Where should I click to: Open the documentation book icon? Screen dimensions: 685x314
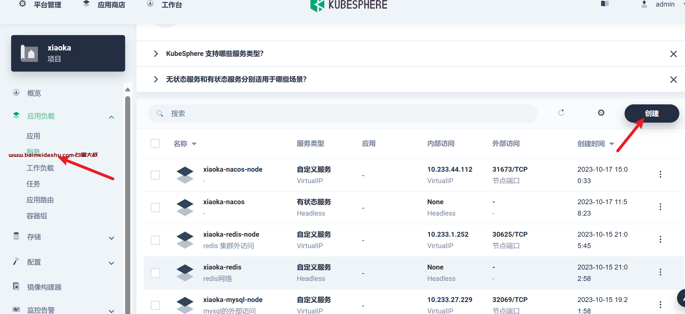pos(605,4)
